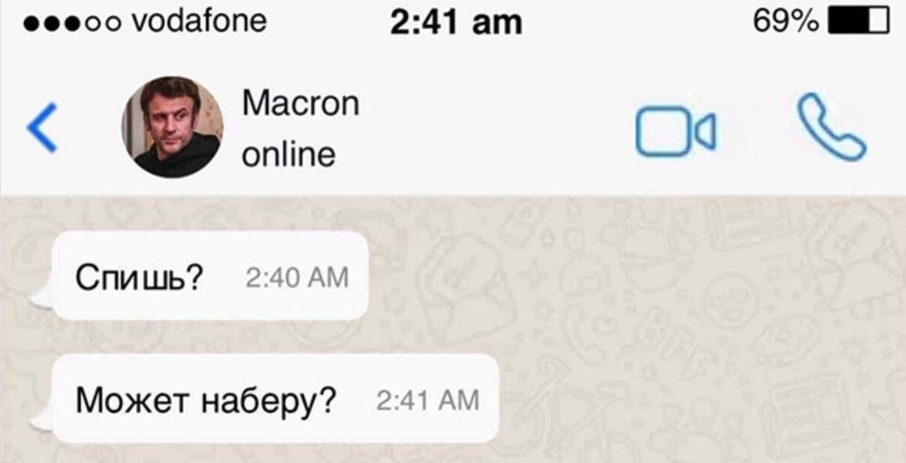Select the message bubble saying Спишь?

point(210,276)
